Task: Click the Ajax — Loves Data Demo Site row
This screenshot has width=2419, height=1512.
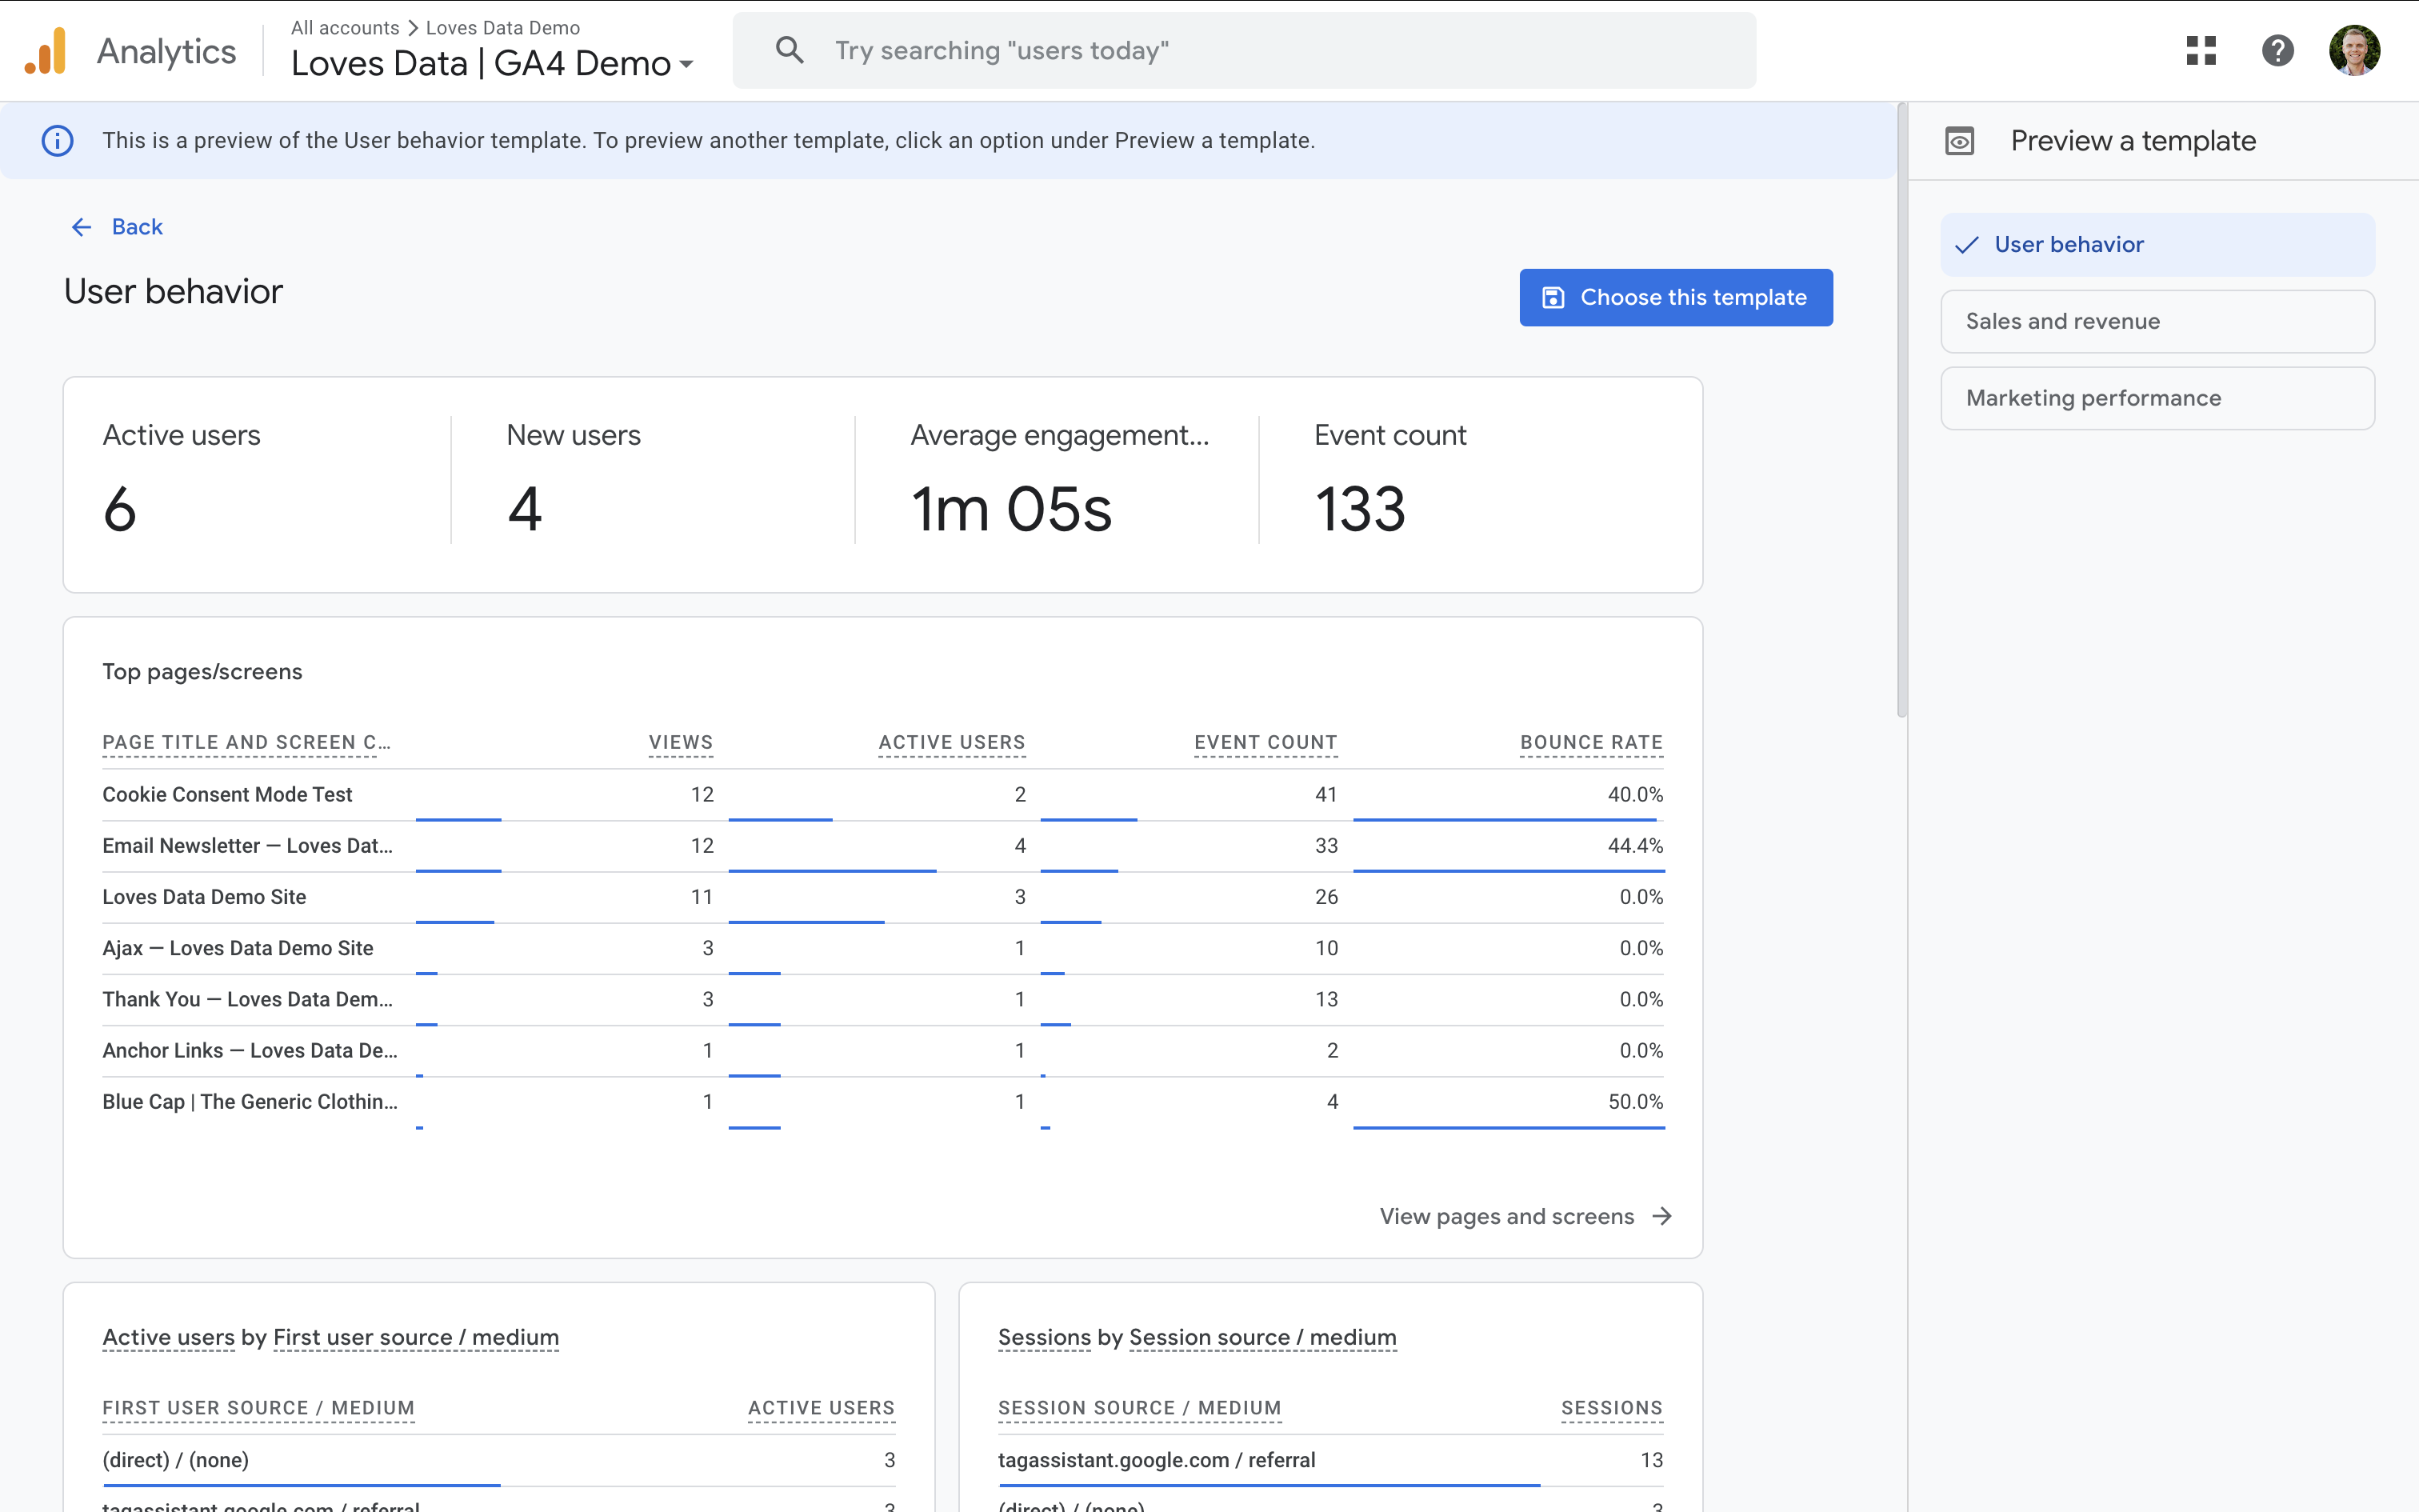Action: (882, 948)
